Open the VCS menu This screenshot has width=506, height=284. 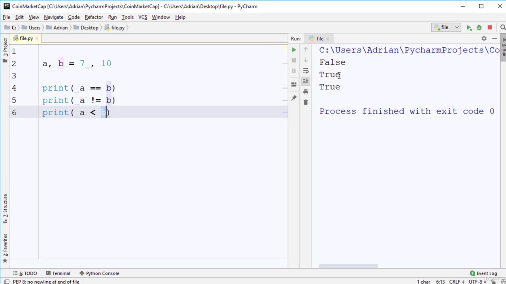click(143, 17)
